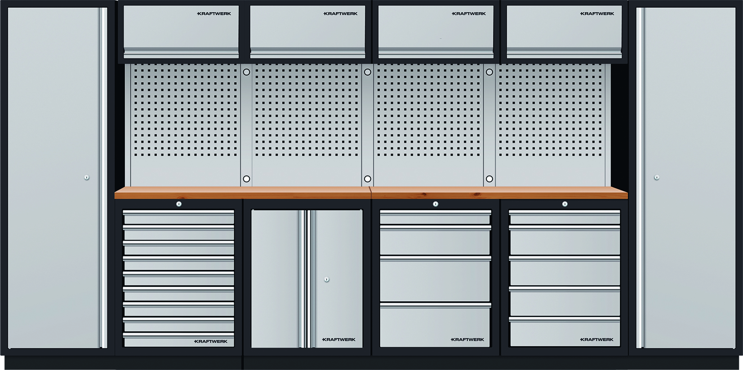Screen dimensions: 743x370
Task: Click the lock above the five-drawer cabinet
Action: pyautogui.click(x=565, y=204)
